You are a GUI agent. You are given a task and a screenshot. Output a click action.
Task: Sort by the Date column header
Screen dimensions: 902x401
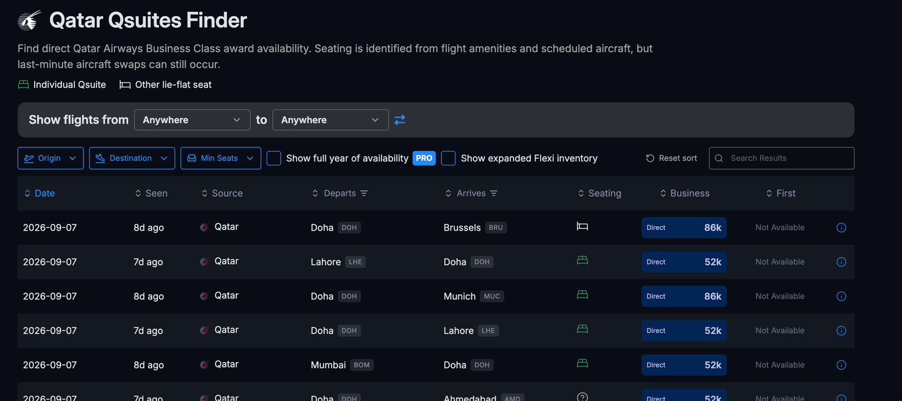click(39, 193)
